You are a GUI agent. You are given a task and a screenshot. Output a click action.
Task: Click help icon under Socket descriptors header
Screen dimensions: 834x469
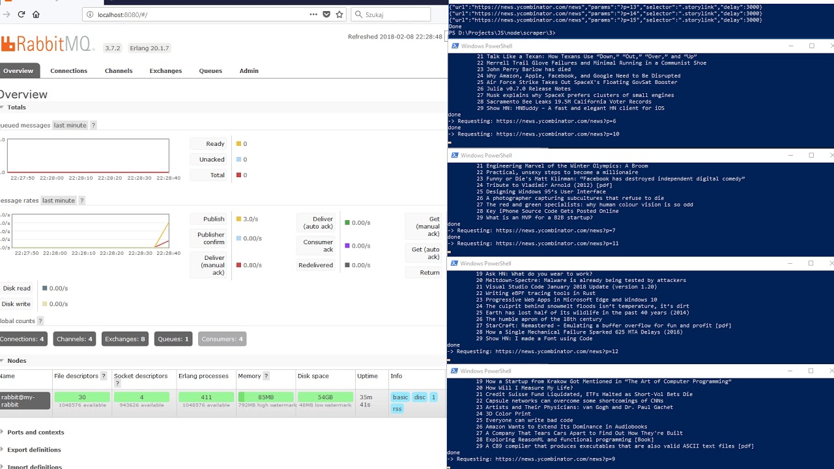click(117, 384)
